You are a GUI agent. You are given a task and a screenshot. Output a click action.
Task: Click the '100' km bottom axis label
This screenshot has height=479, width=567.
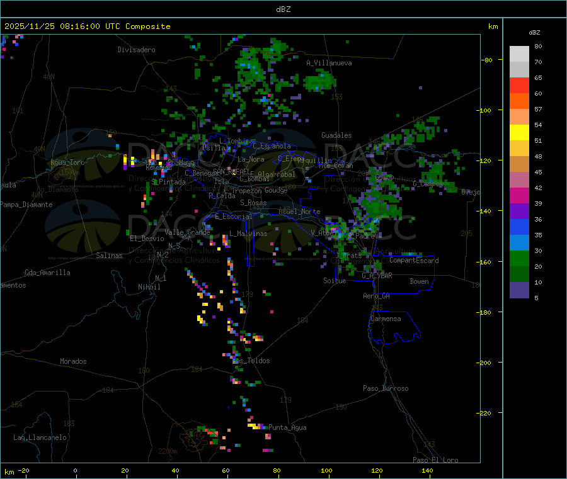[326, 471]
